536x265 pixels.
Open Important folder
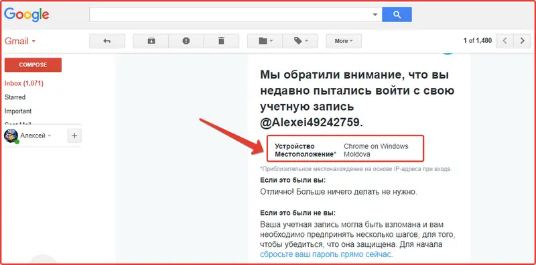18,111
